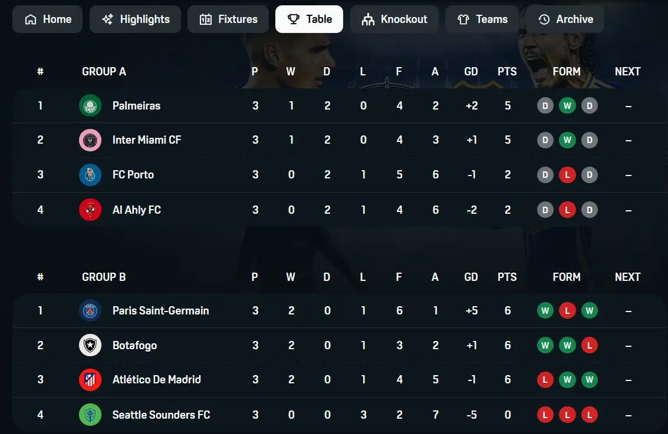Screen dimensions: 668x434
Task: Click the Al Ahly FC red crest
Action: (x=90, y=210)
